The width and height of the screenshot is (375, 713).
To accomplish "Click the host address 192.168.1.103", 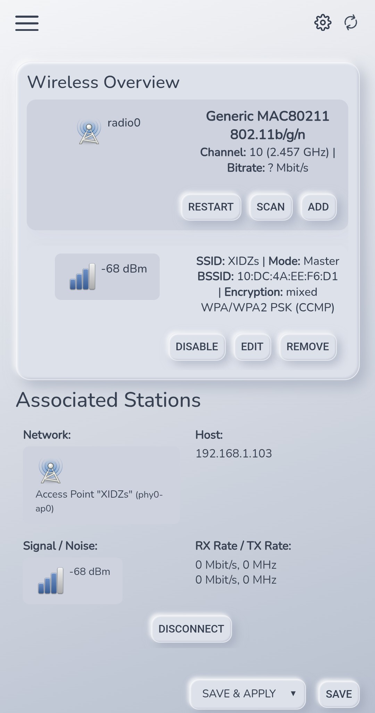I will click(x=234, y=454).
